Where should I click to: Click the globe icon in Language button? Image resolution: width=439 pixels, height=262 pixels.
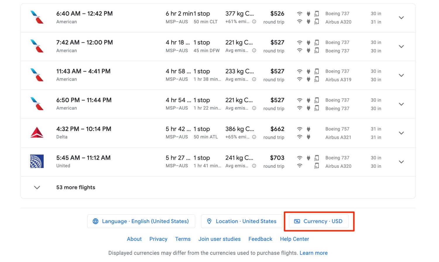tap(95, 221)
